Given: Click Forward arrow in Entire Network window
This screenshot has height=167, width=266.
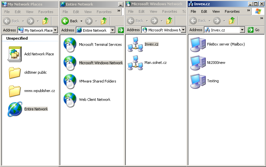Looking at the screenshot, I should 89,21.
